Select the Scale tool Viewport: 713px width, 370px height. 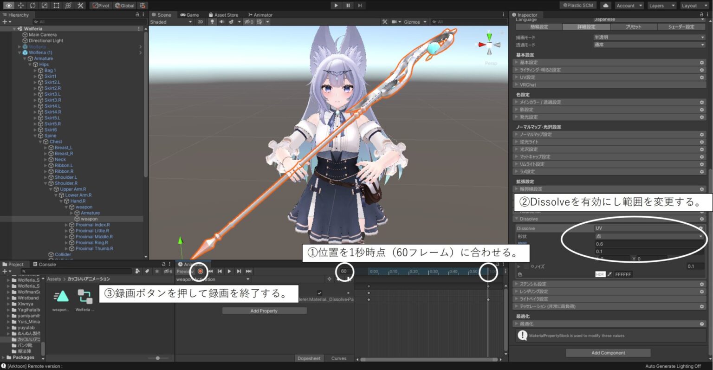point(44,5)
